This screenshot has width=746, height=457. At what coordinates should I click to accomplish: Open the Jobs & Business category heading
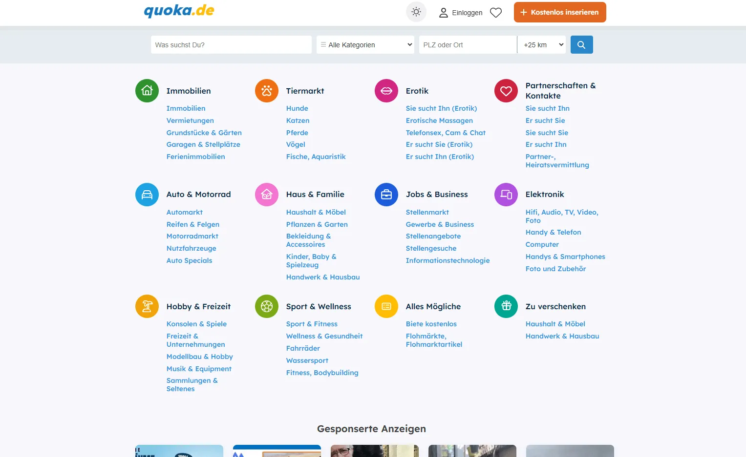click(437, 194)
